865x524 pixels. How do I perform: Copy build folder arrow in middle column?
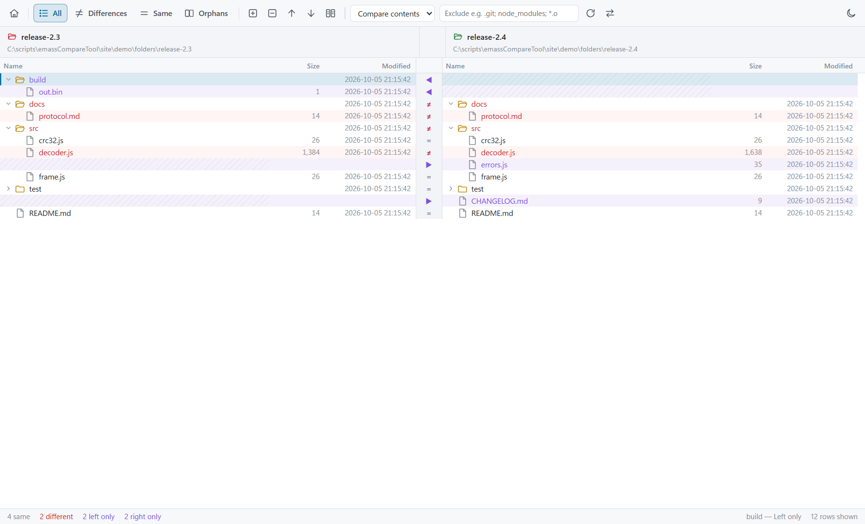pyautogui.click(x=429, y=80)
